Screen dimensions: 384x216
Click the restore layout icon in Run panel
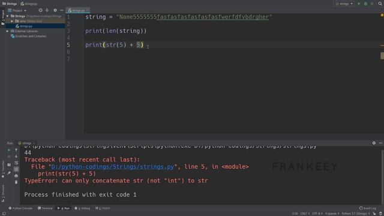(x=9, y=165)
